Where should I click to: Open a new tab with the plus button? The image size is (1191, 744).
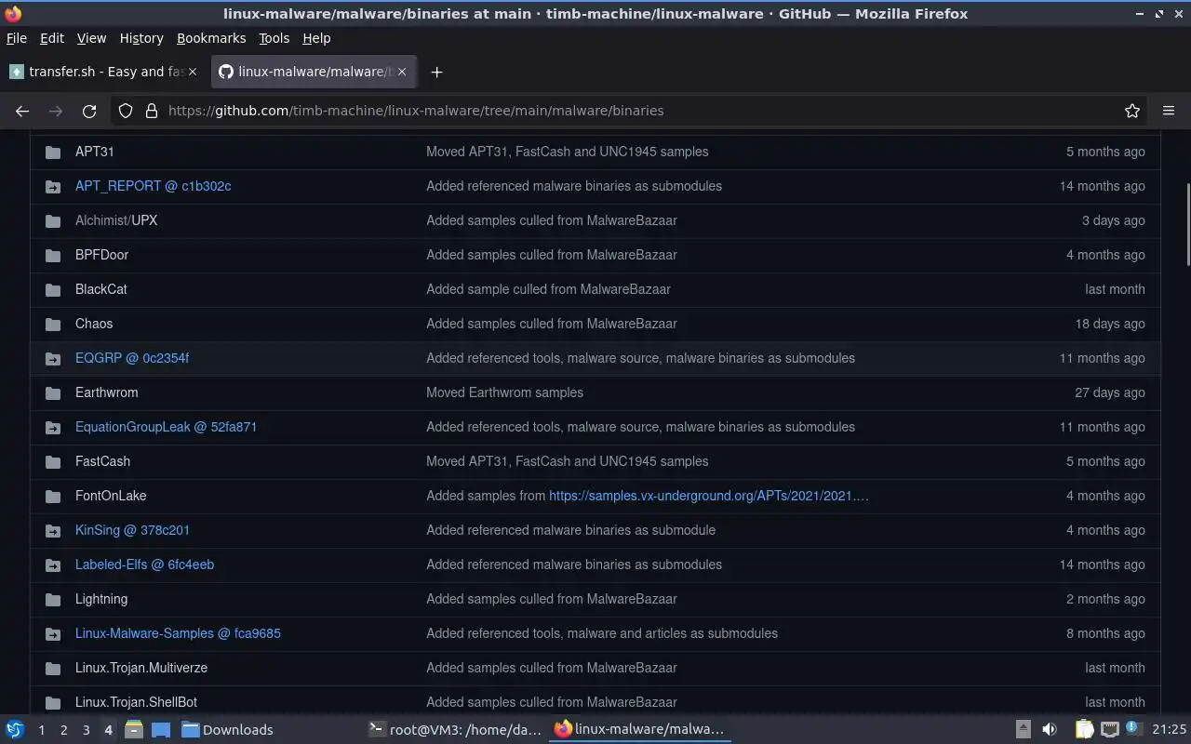tap(436, 72)
